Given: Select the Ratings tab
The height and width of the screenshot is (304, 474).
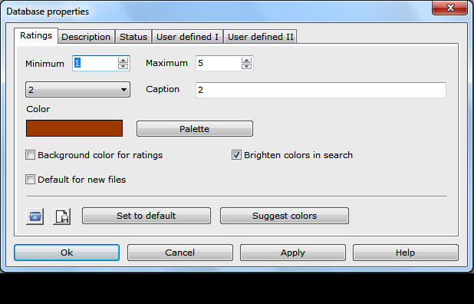Looking at the screenshot, I should click(36, 35).
